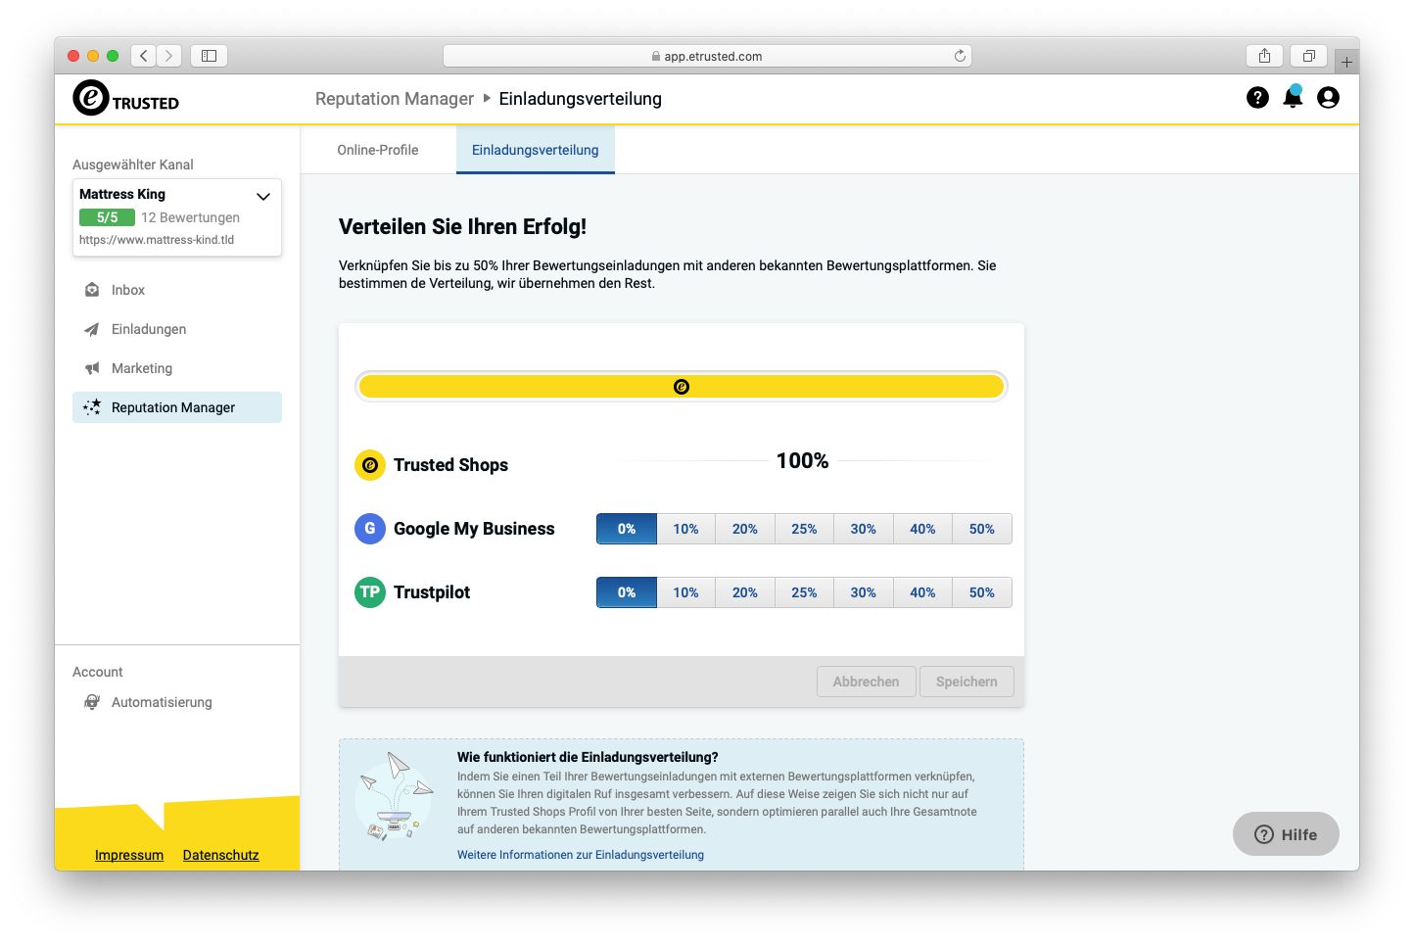Click the eTrusted logo icon
Image resolution: width=1414 pixels, height=943 pixels.
click(91, 98)
